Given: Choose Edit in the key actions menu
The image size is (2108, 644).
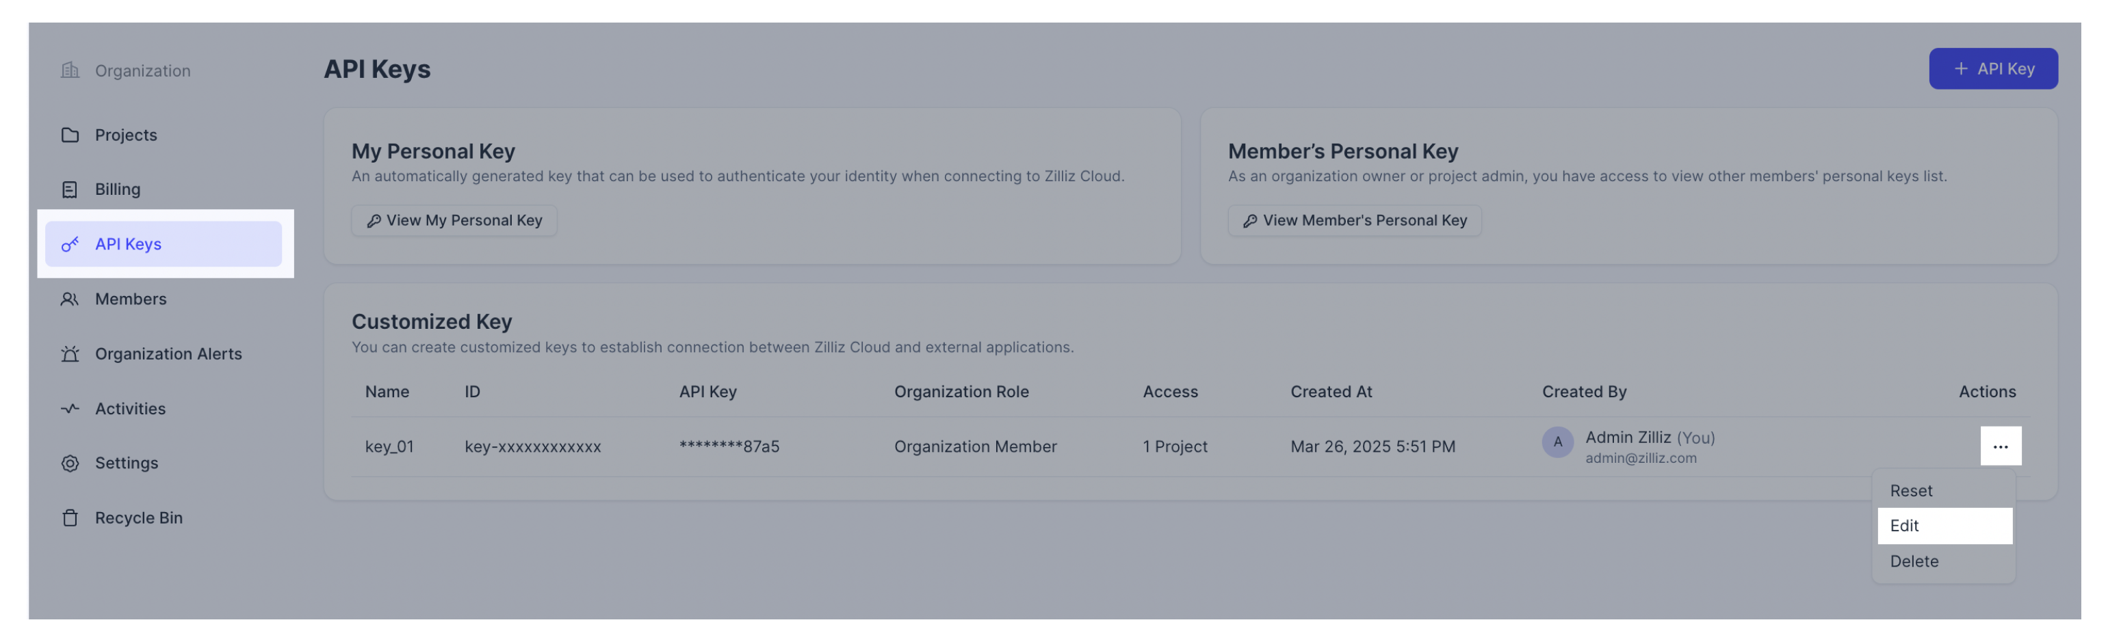Looking at the screenshot, I should (x=1904, y=526).
